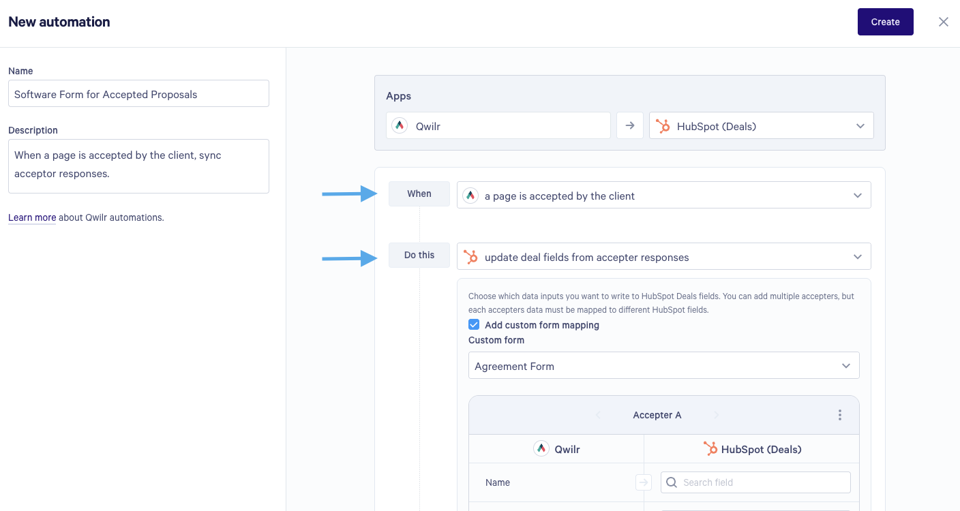Screen dimensions: 960x511
Task: Click the arrow between Qwilr and HubSpot apps
Action: (x=630, y=125)
